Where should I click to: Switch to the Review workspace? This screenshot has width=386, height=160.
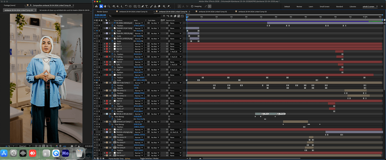299,6
